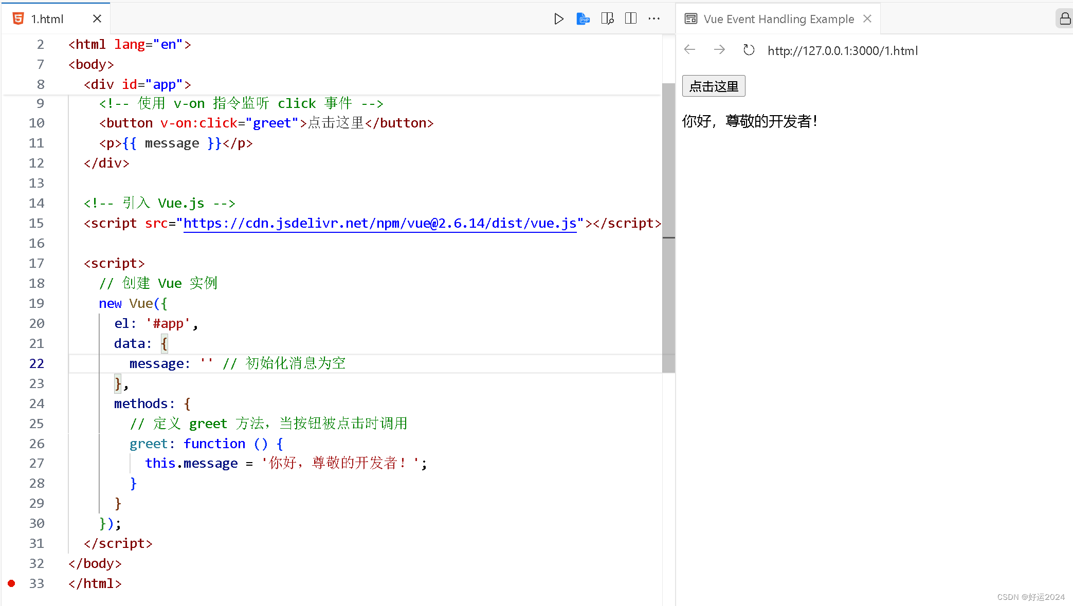Click the lock icon in preview panel
Image resolution: width=1073 pixels, height=606 pixels.
tap(1065, 19)
